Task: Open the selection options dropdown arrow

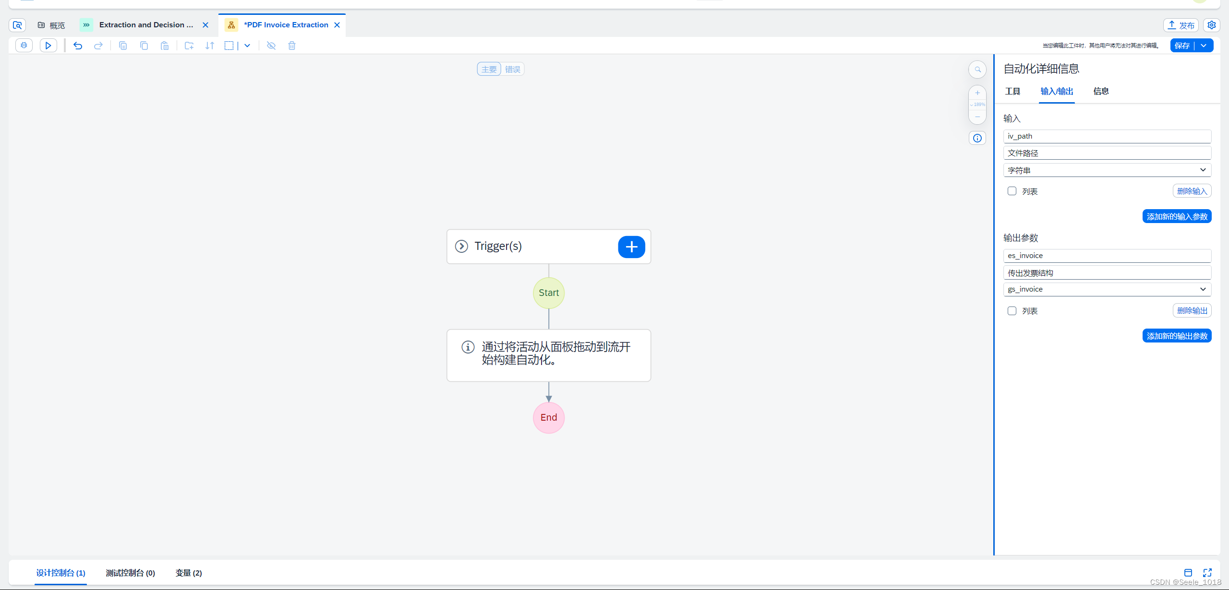Action: click(247, 46)
